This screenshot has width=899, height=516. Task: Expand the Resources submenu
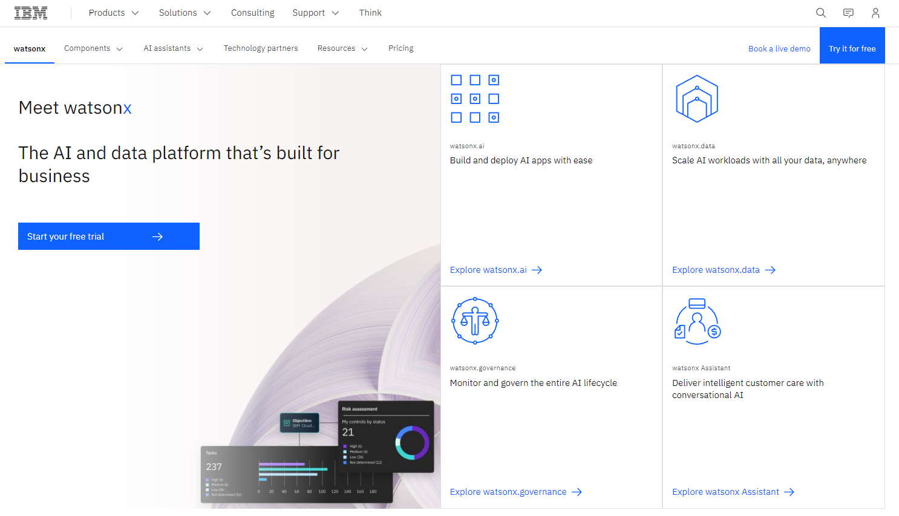[342, 48]
